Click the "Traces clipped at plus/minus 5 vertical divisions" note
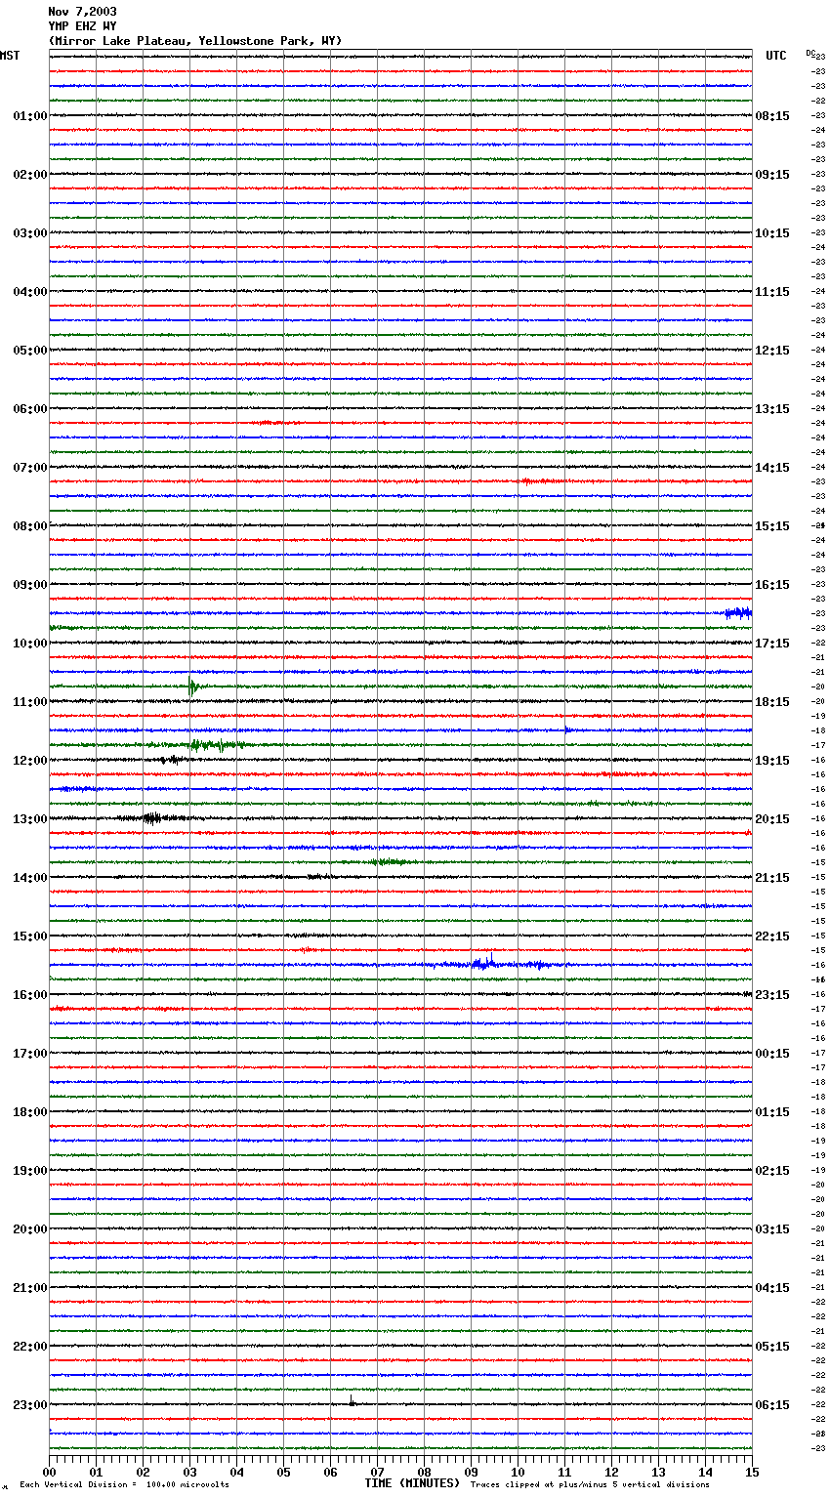Viewport: 830px width, 1498px height. (x=590, y=1485)
